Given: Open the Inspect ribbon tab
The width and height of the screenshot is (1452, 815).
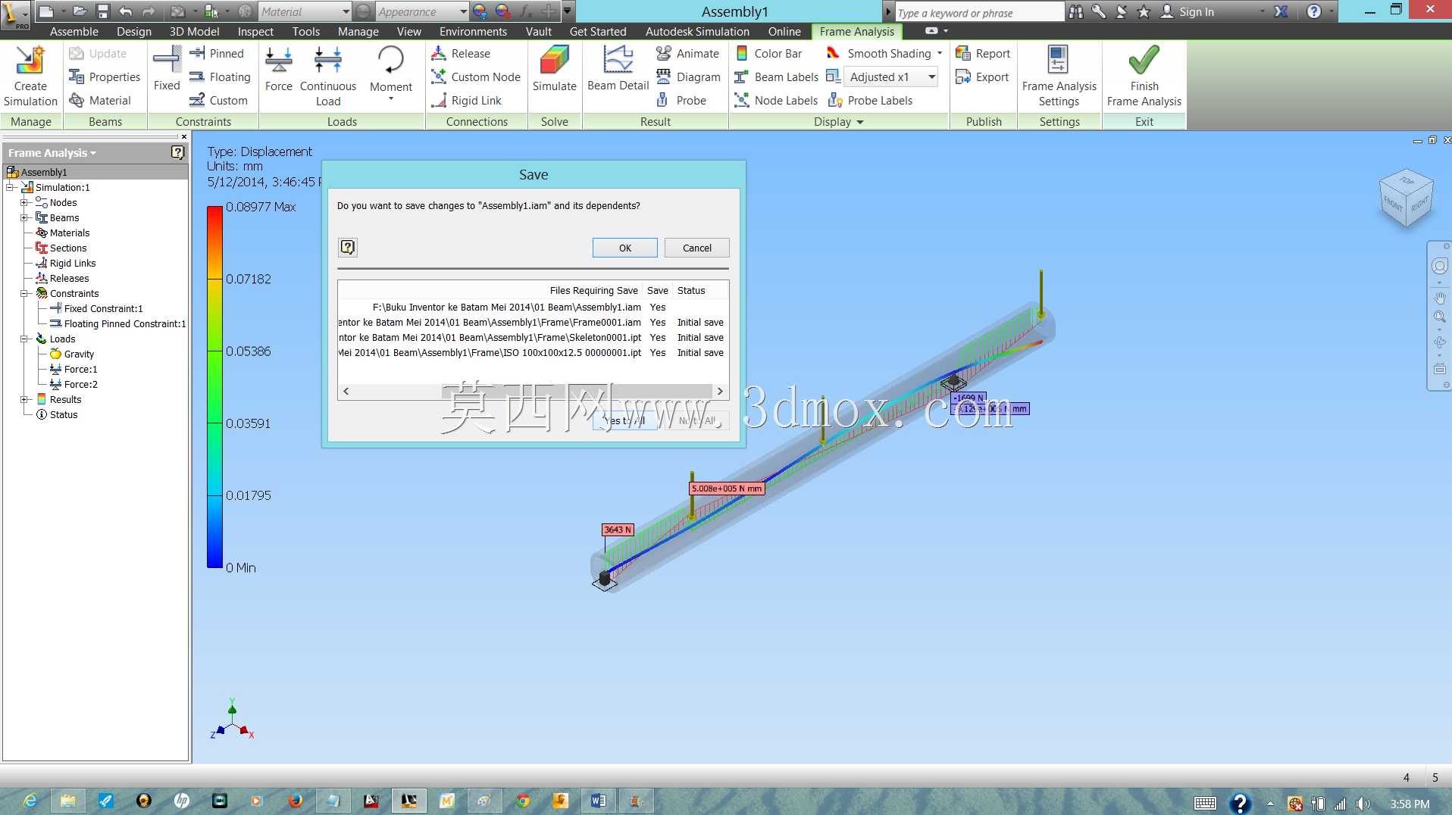Looking at the screenshot, I should 255,32.
